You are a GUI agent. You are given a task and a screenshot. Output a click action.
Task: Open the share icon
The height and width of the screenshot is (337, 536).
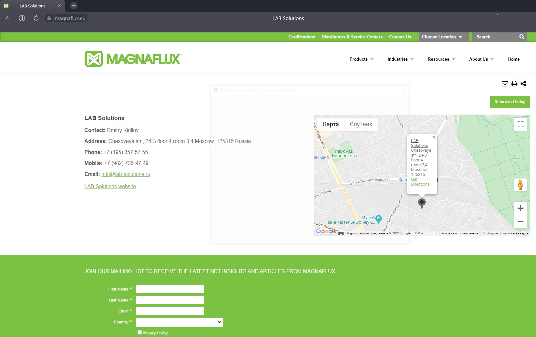click(x=523, y=84)
